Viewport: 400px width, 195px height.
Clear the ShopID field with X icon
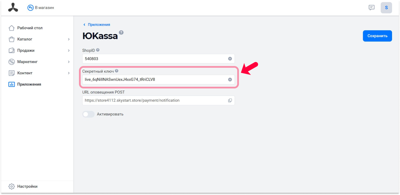(230, 59)
